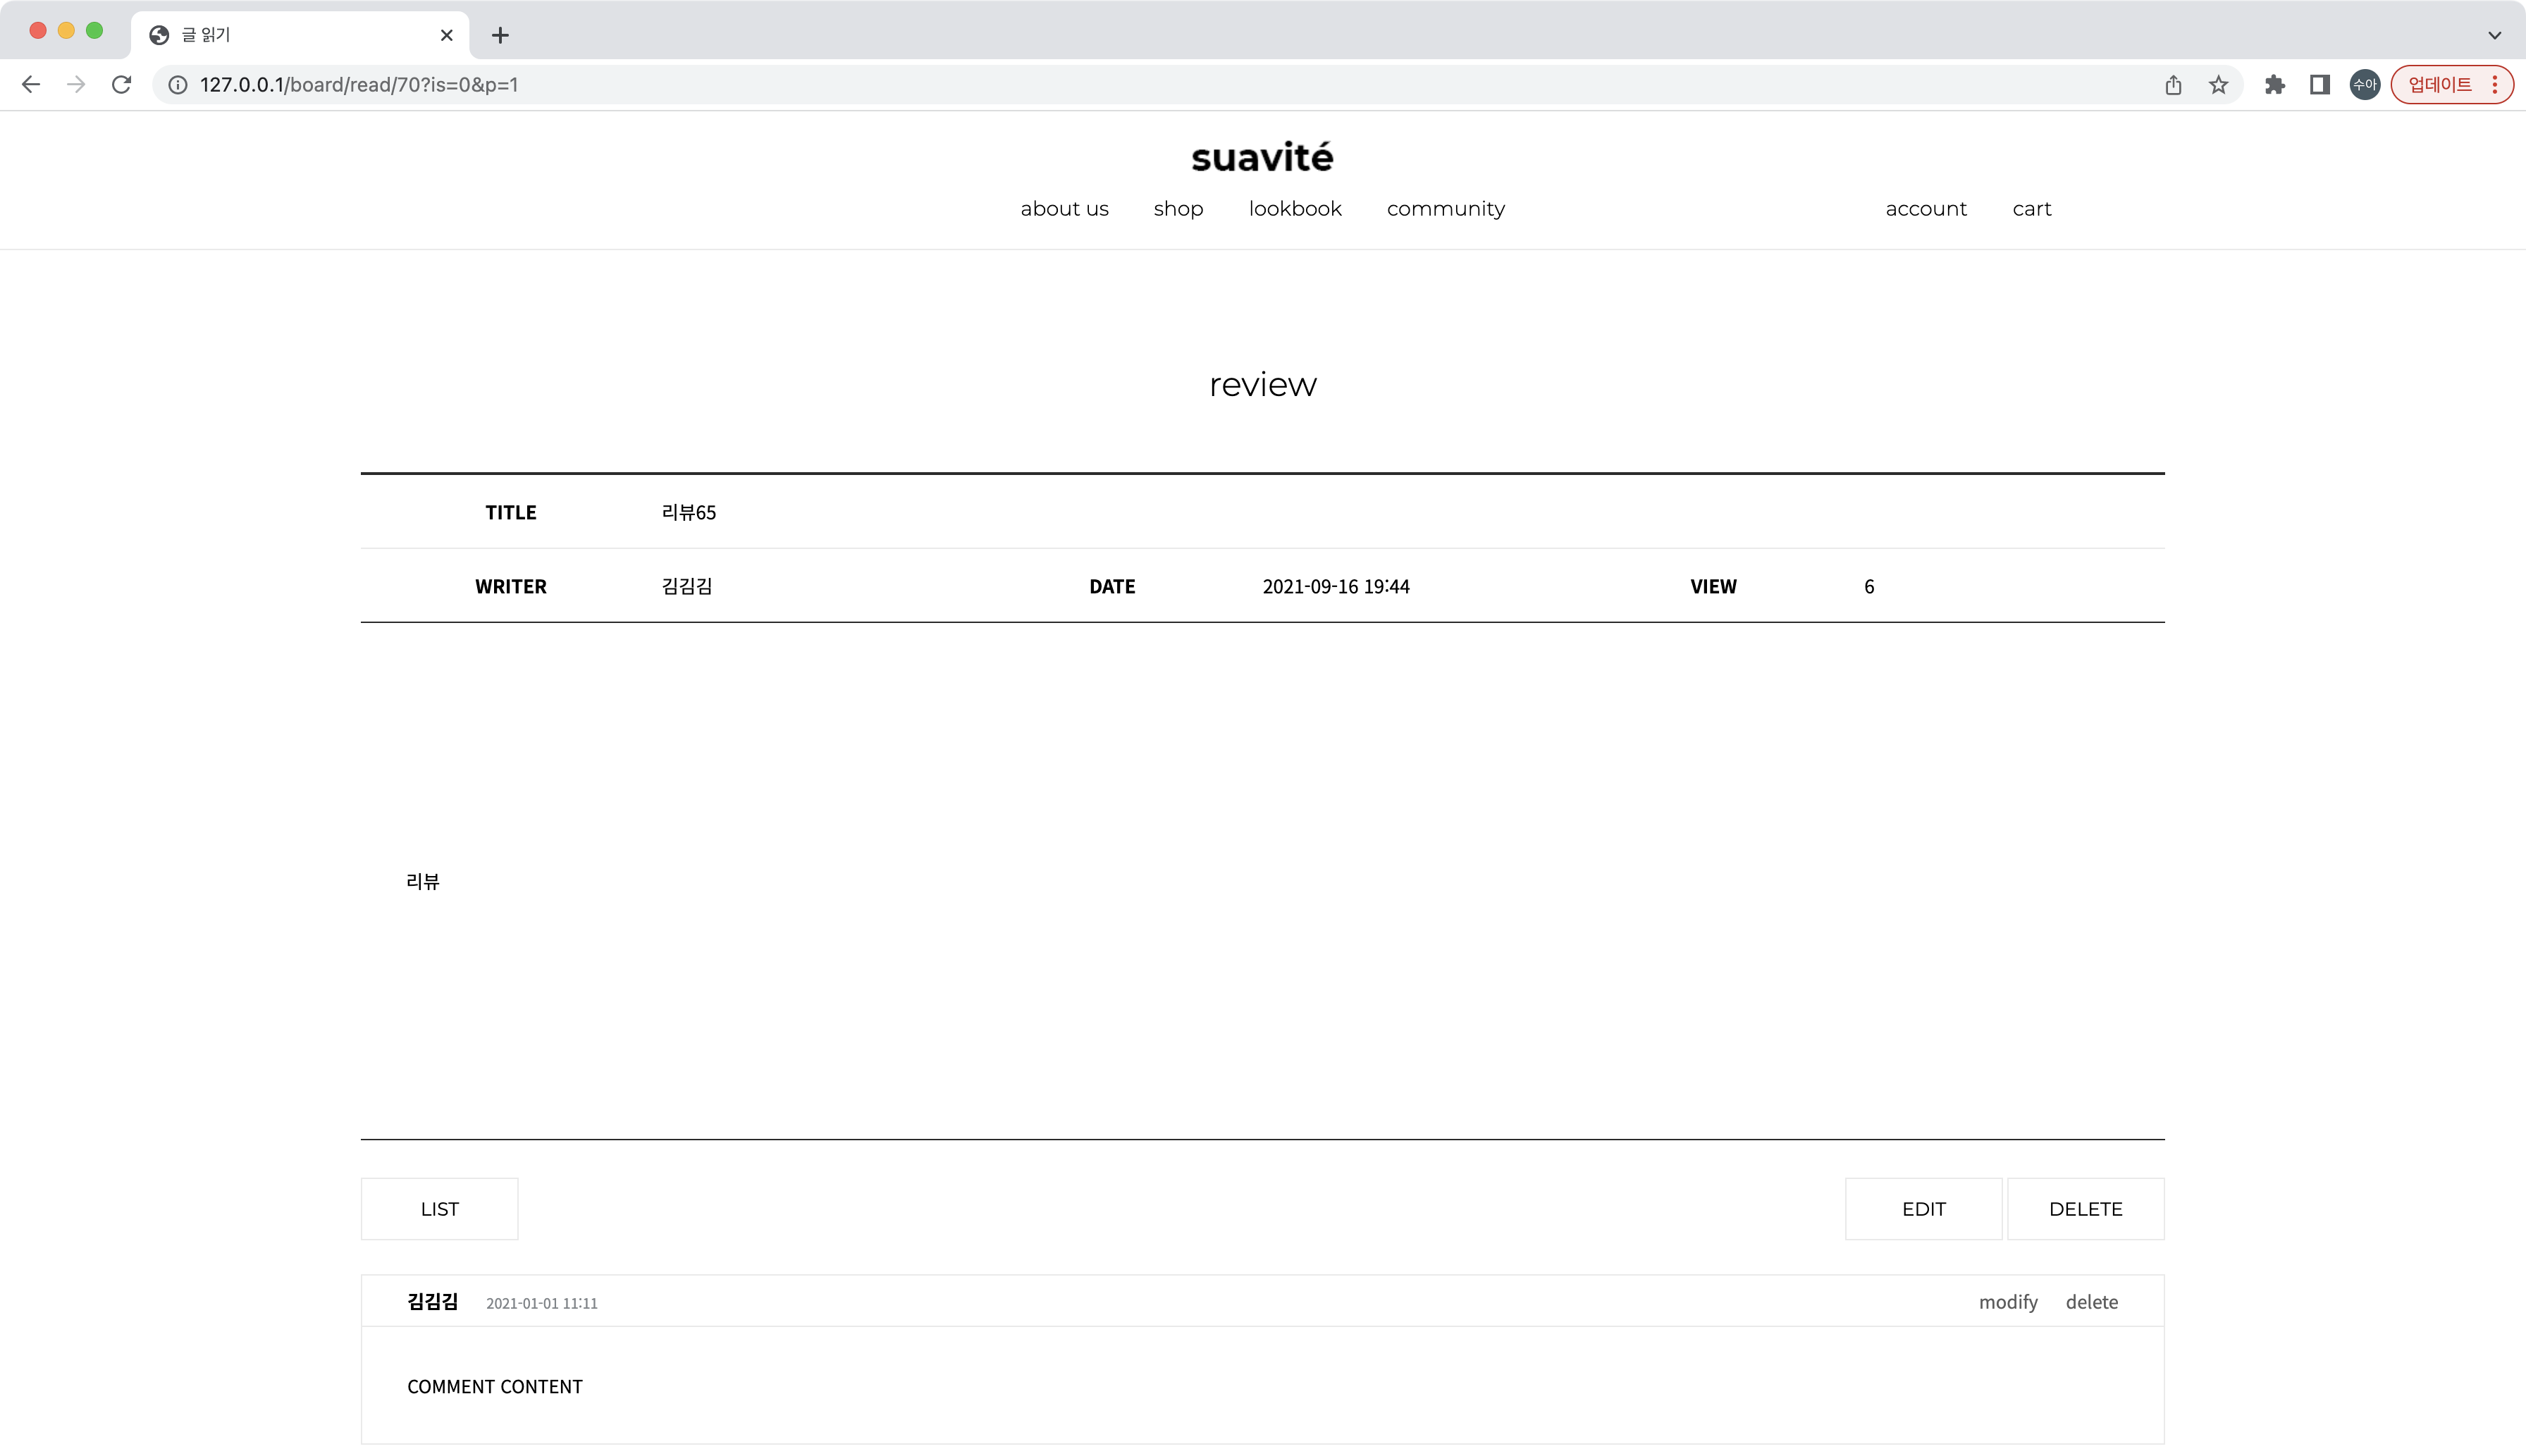The width and height of the screenshot is (2526, 1456).
Task: Click the post body text 리뷰
Action: tap(423, 881)
